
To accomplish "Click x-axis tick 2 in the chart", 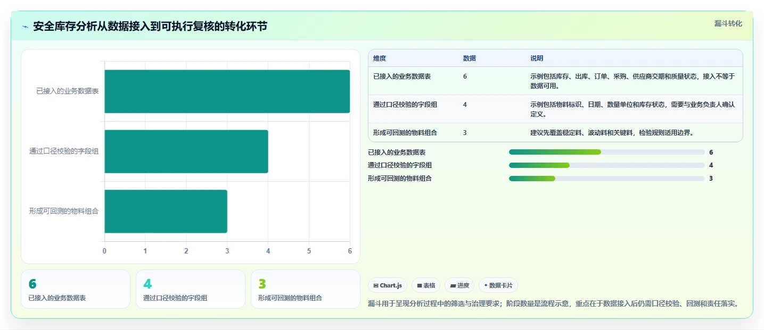I will click(186, 251).
